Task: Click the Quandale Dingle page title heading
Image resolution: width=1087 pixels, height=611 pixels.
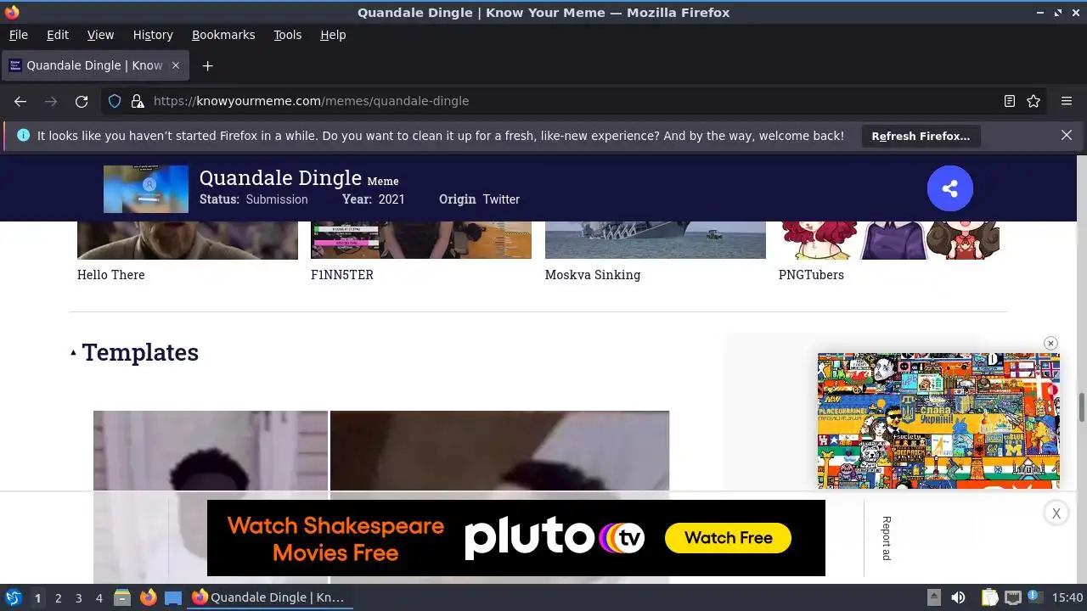Action: point(280,178)
